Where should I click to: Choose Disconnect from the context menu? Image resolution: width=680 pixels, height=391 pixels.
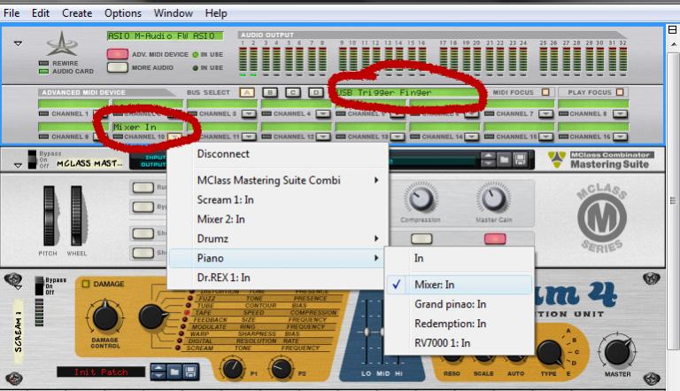tap(277, 153)
